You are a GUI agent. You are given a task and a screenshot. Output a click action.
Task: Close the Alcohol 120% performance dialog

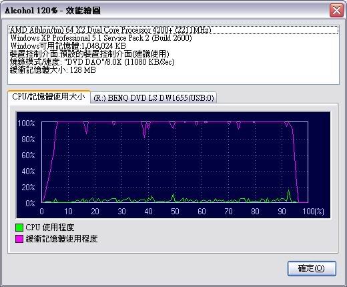tap(336, 10)
